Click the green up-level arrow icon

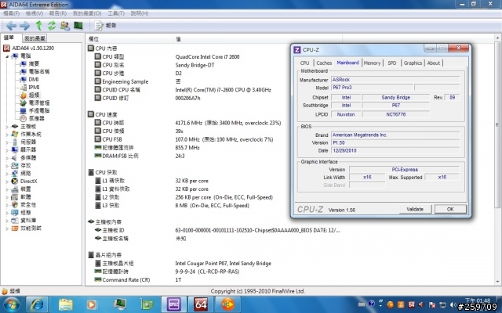[x=38, y=26]
